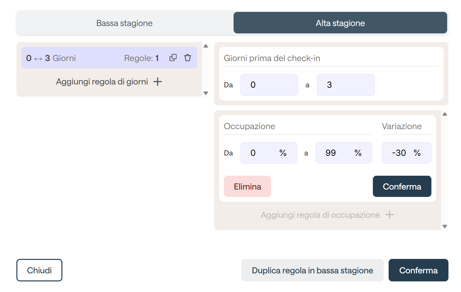This screenshot has width=461, height=292.
Task: Click up arrow of days rules list scrollbar
Action: (x=206, y=46)
